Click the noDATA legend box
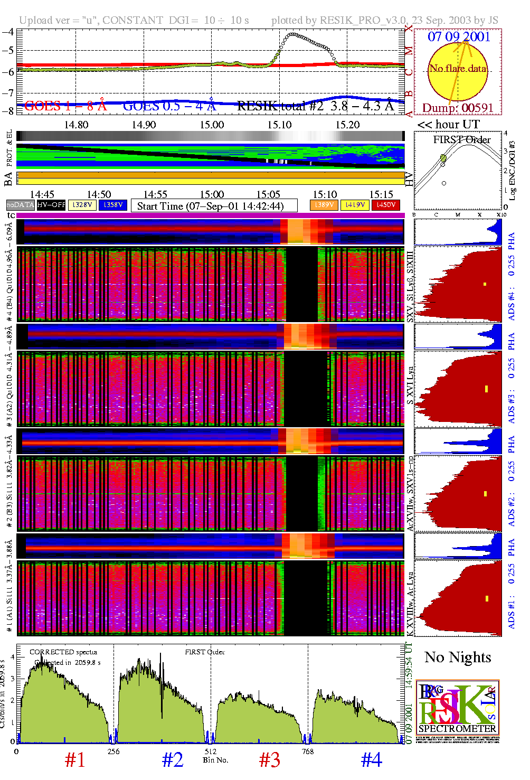Image resolution: width=530 pixels, height=780 pixels. 20,205
